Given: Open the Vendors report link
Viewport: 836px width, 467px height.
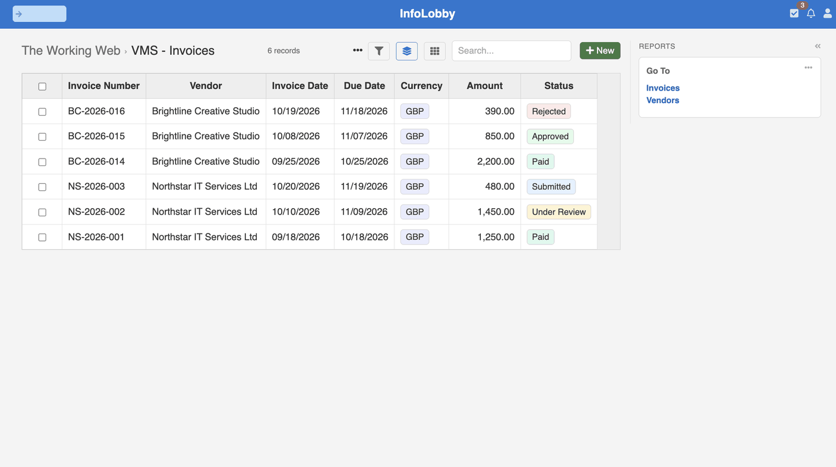Looking at the screenshot, I should tap(662, 100).
